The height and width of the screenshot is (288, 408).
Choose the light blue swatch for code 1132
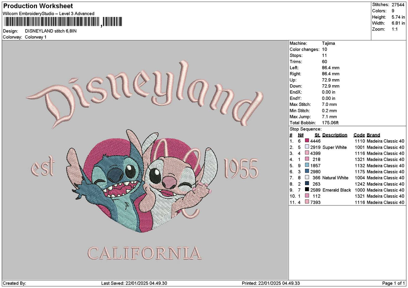[307, 165]
